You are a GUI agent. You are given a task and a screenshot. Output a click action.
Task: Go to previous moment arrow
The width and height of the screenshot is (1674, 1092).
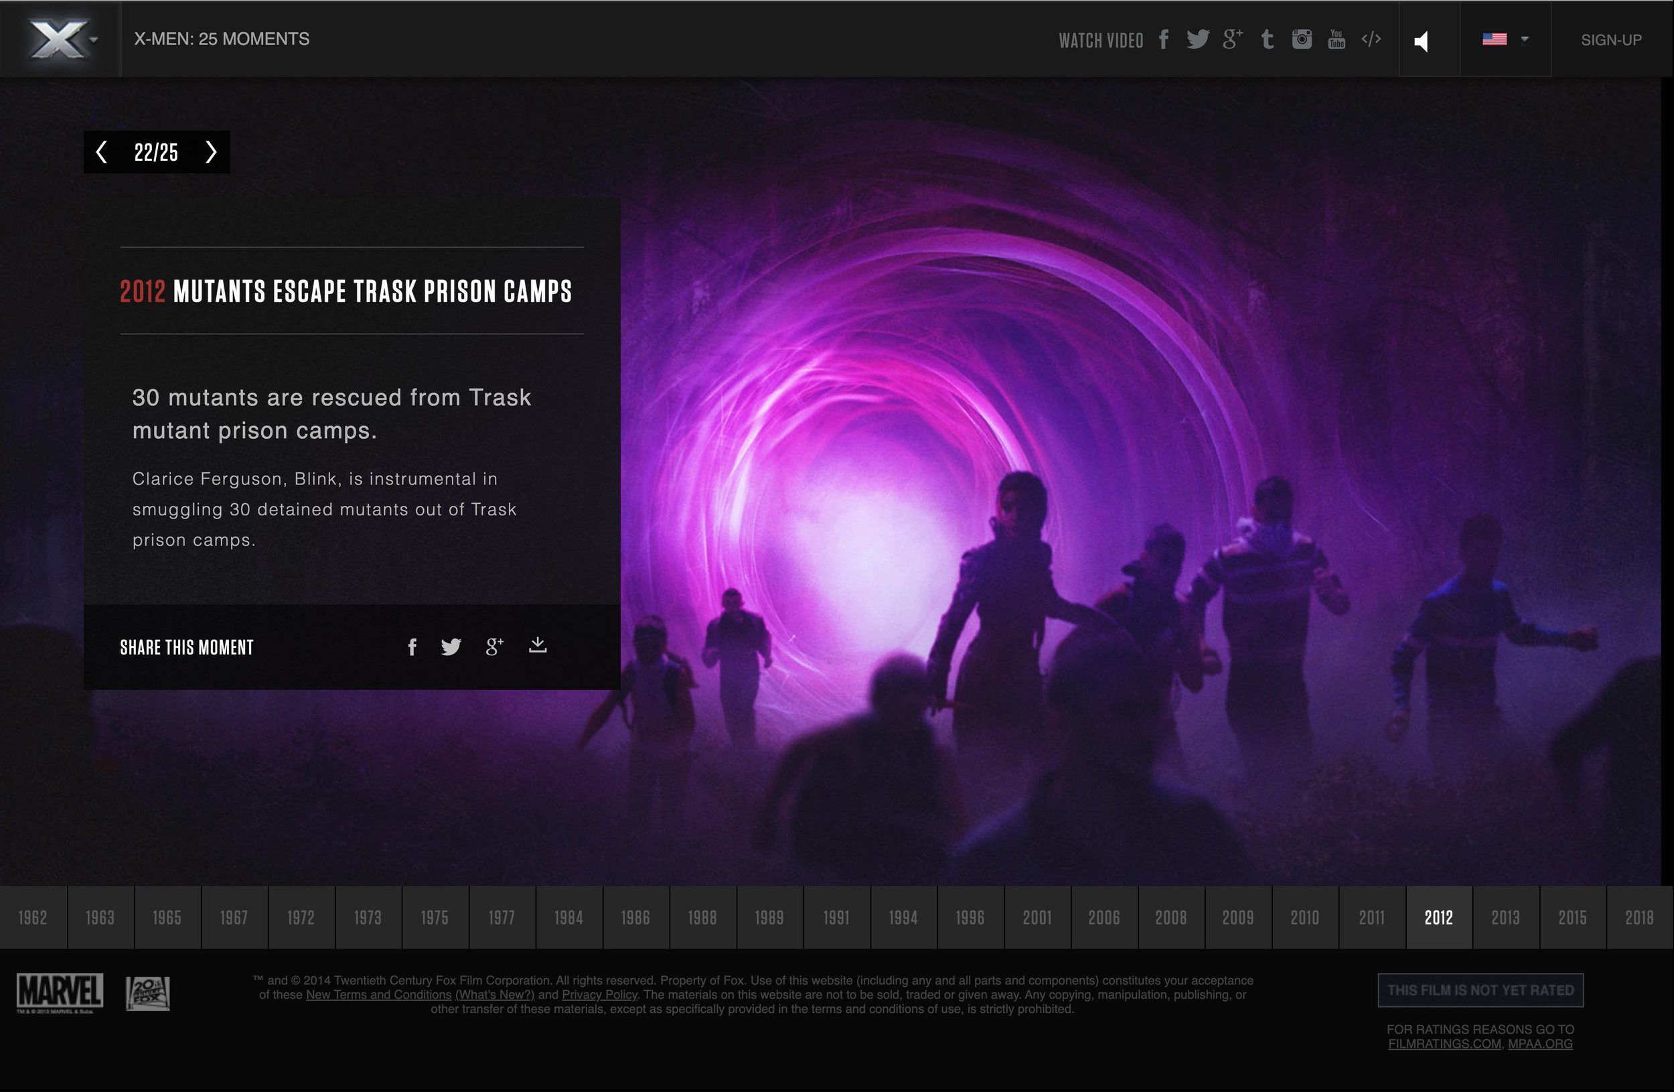click(x=102, y=152)
